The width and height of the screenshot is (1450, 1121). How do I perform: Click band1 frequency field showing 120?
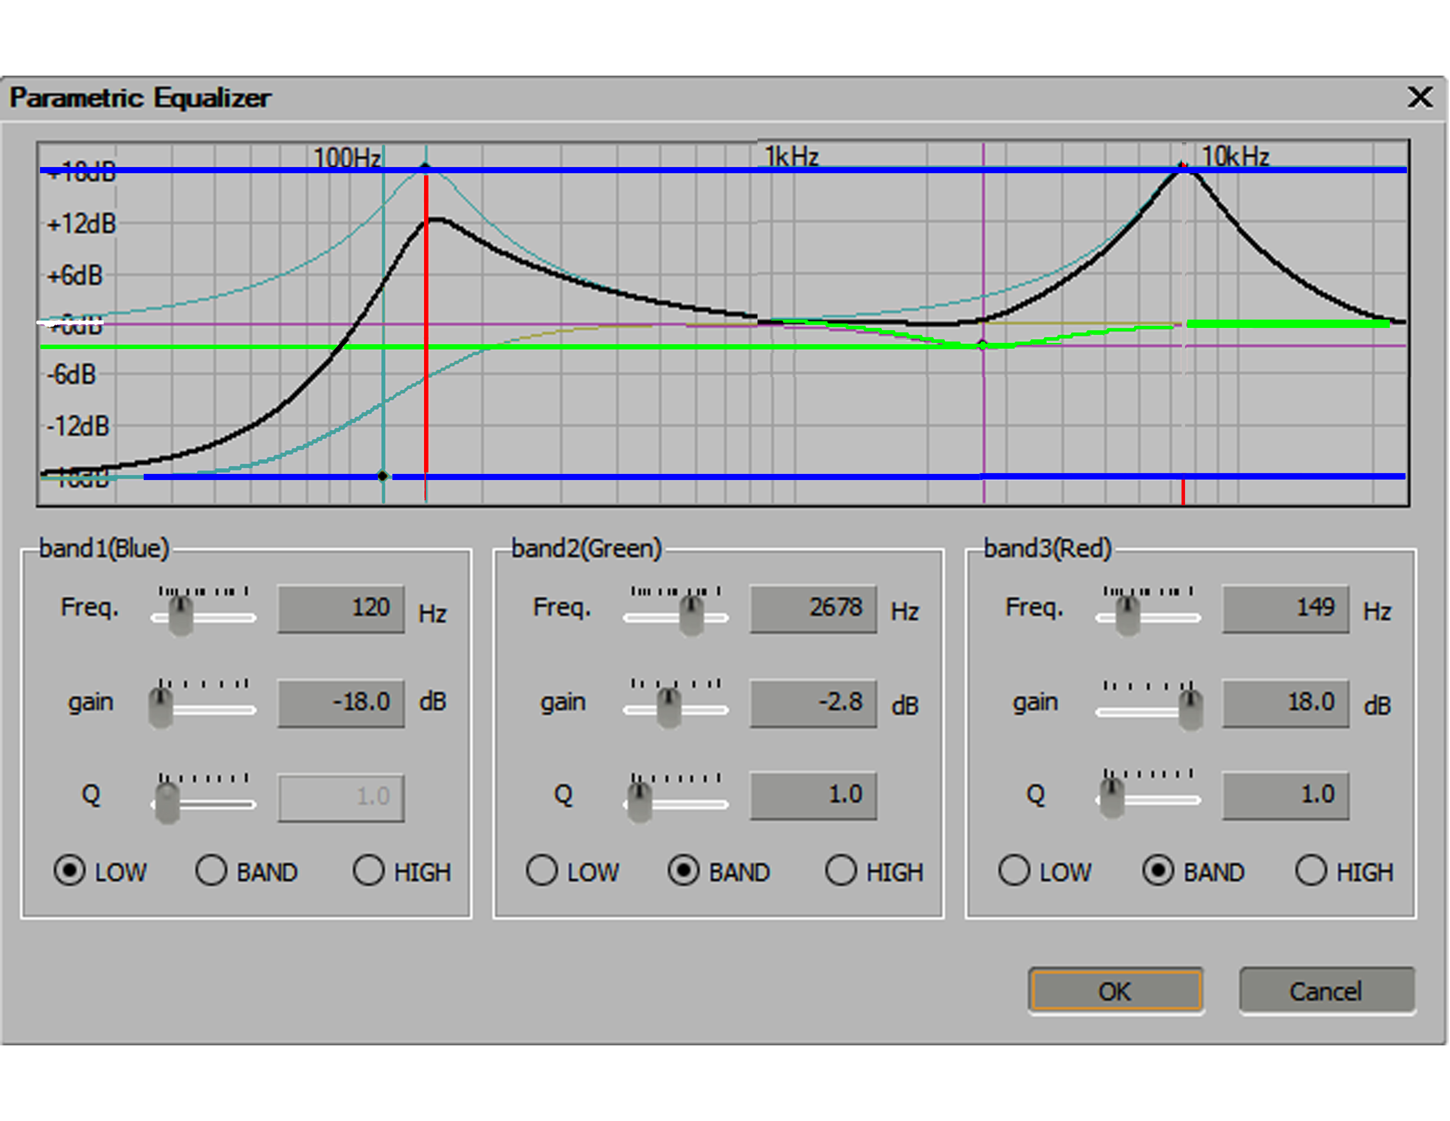[x=341, y=608]
